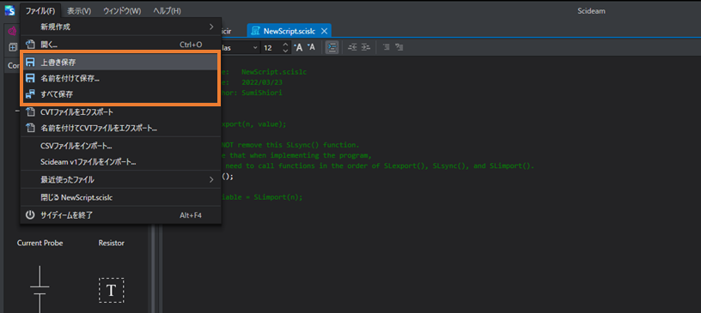Open the 表示(V) menu
701x313 pixels.
pyautogui.click(x=79, y=10)
